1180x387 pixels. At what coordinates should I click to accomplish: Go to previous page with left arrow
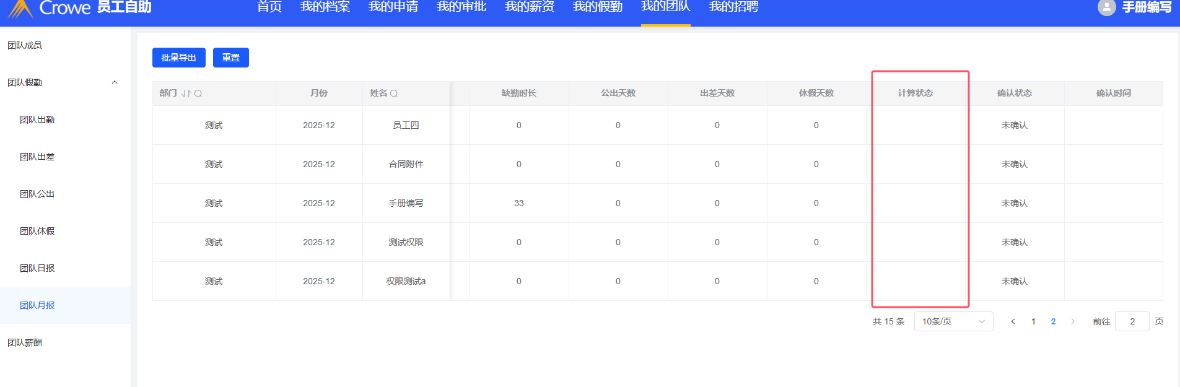pyautogui.click(x=1013, y=321)
